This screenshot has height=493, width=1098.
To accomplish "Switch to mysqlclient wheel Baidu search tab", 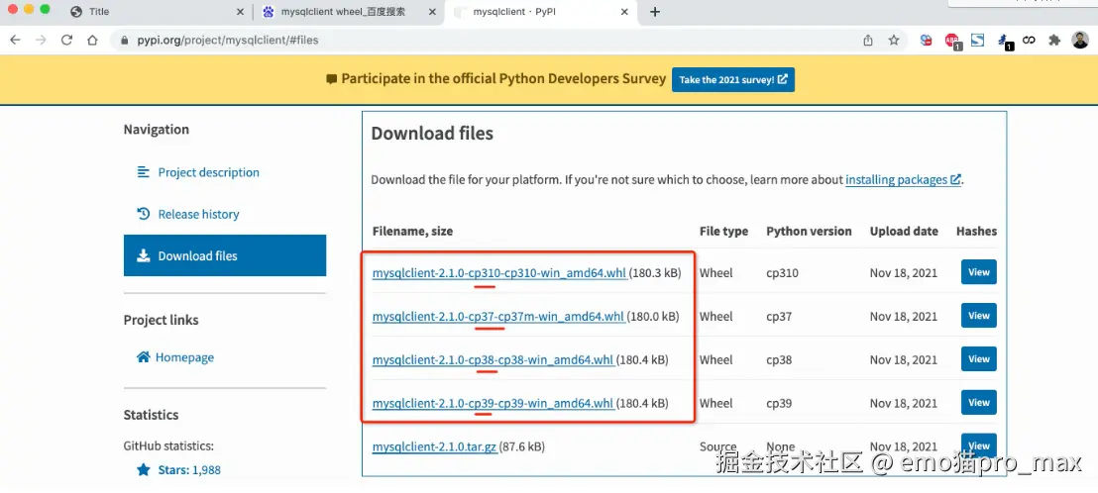I will point(348,12).
